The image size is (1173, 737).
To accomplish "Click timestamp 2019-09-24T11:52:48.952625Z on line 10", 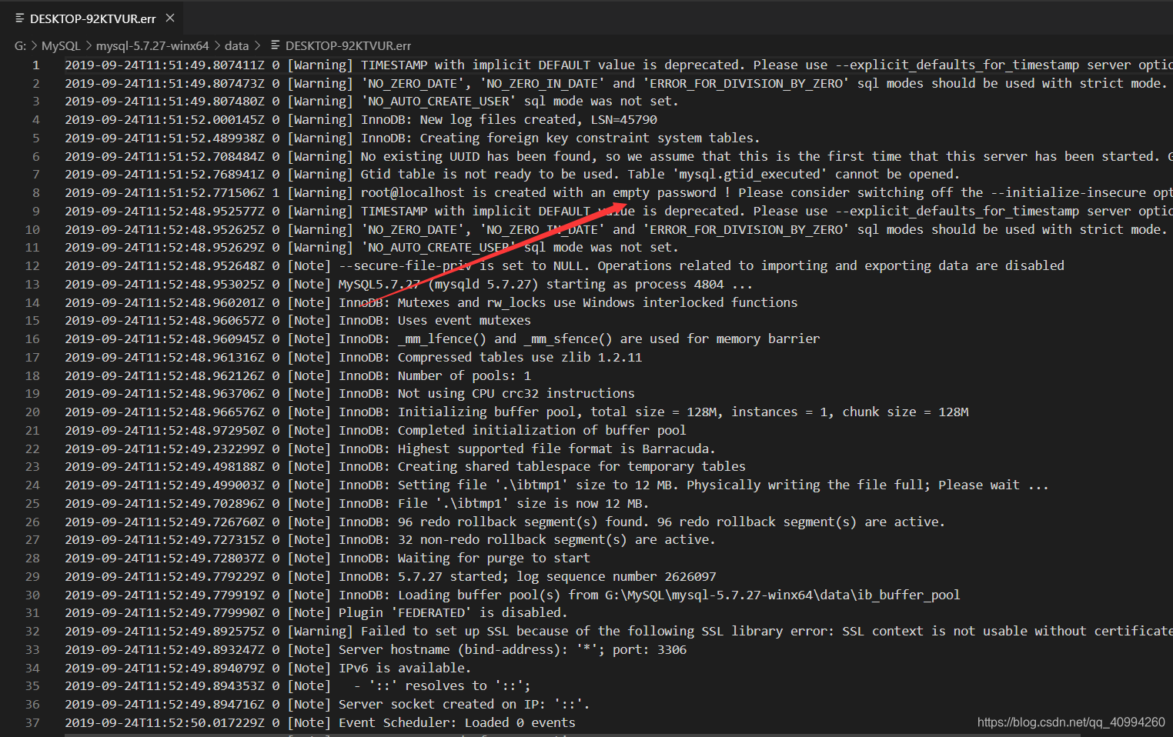I will coord(165,230).
